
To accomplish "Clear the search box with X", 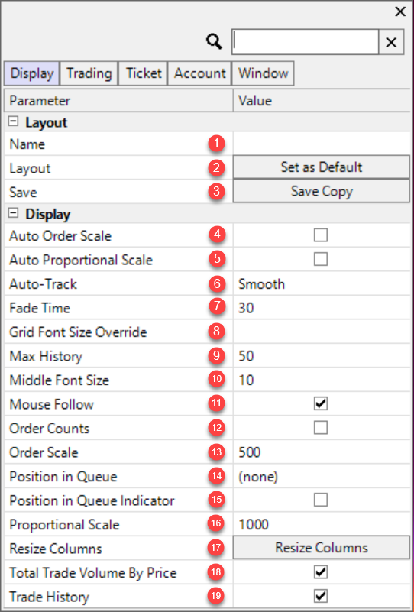I will [391, 42].
